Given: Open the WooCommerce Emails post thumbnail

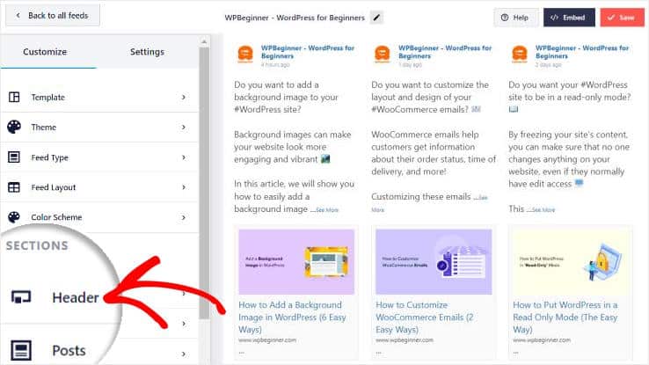Looking at the screenshot, I should tap(434, 261).
